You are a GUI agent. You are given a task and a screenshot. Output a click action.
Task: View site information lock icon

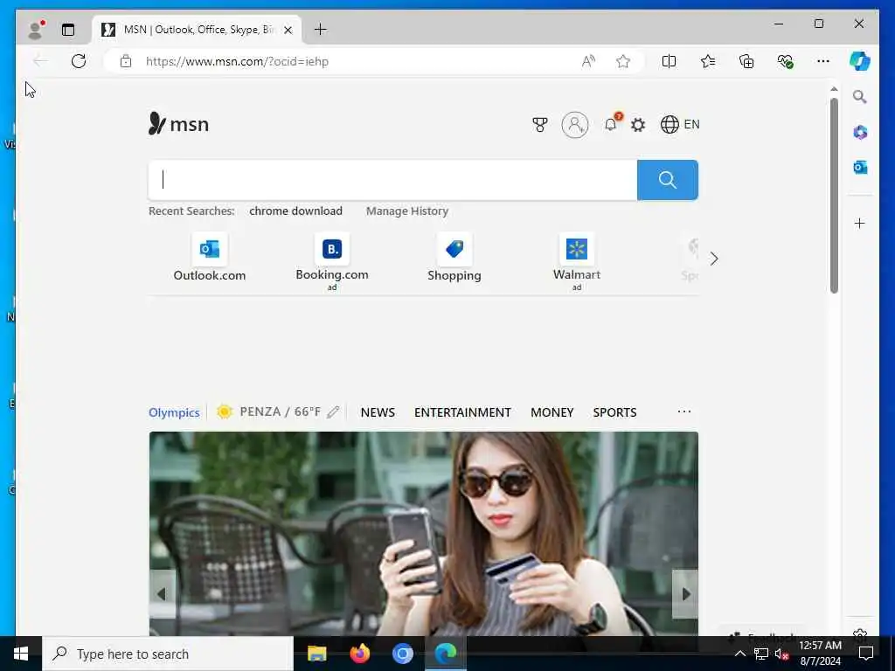[126, 61]
